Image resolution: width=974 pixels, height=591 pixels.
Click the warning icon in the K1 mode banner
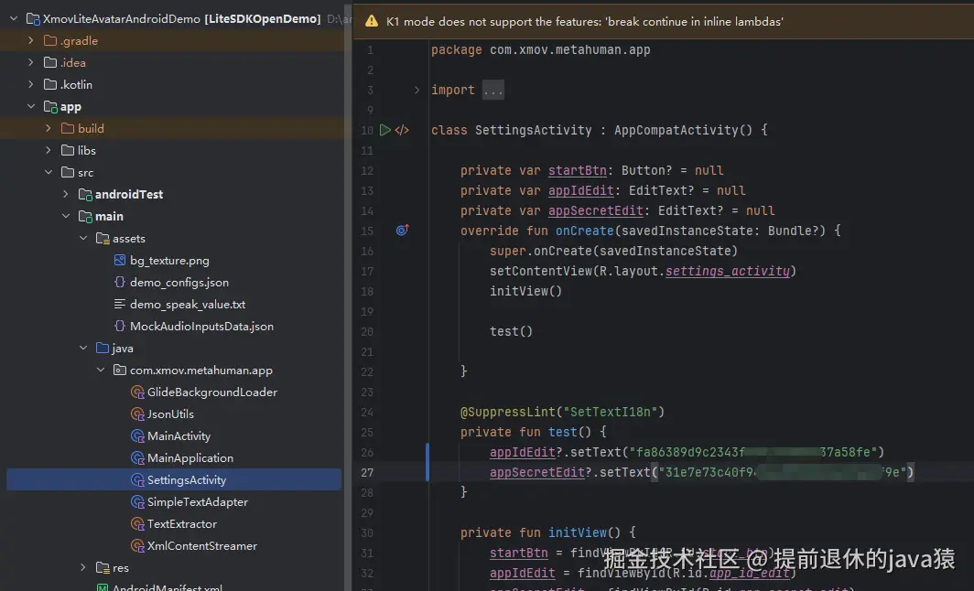(x=371, y=21)
